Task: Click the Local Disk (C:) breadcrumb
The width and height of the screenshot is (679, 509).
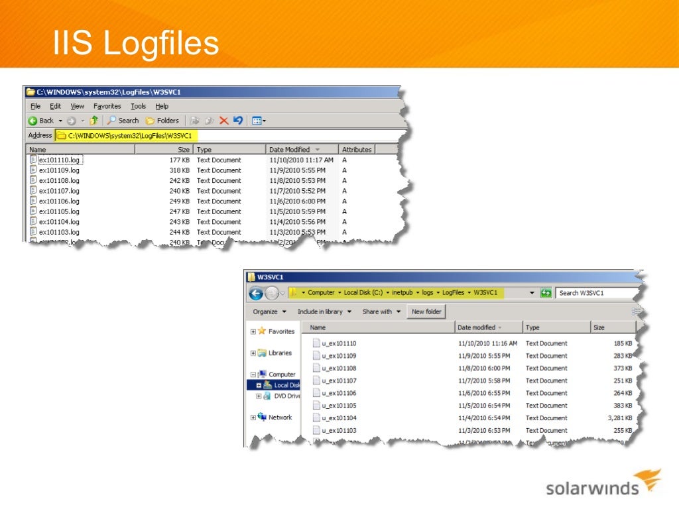Action: pyautogui.click(x=363, y=292)
